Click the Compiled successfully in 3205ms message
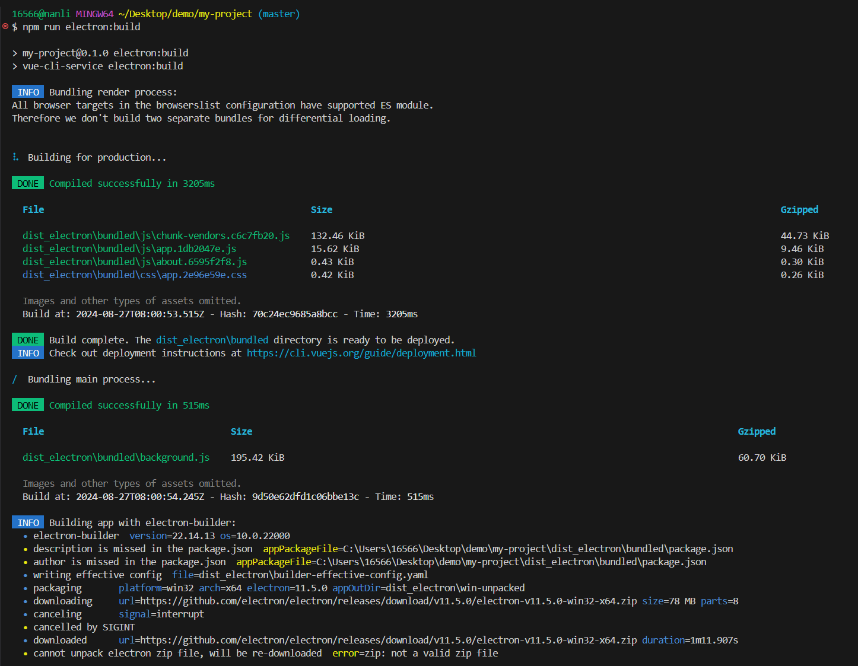 (132, 183)
